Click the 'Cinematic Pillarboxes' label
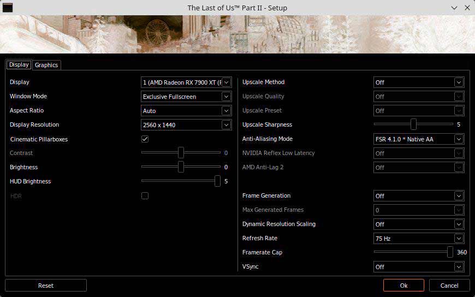 [x=39, y=139]
